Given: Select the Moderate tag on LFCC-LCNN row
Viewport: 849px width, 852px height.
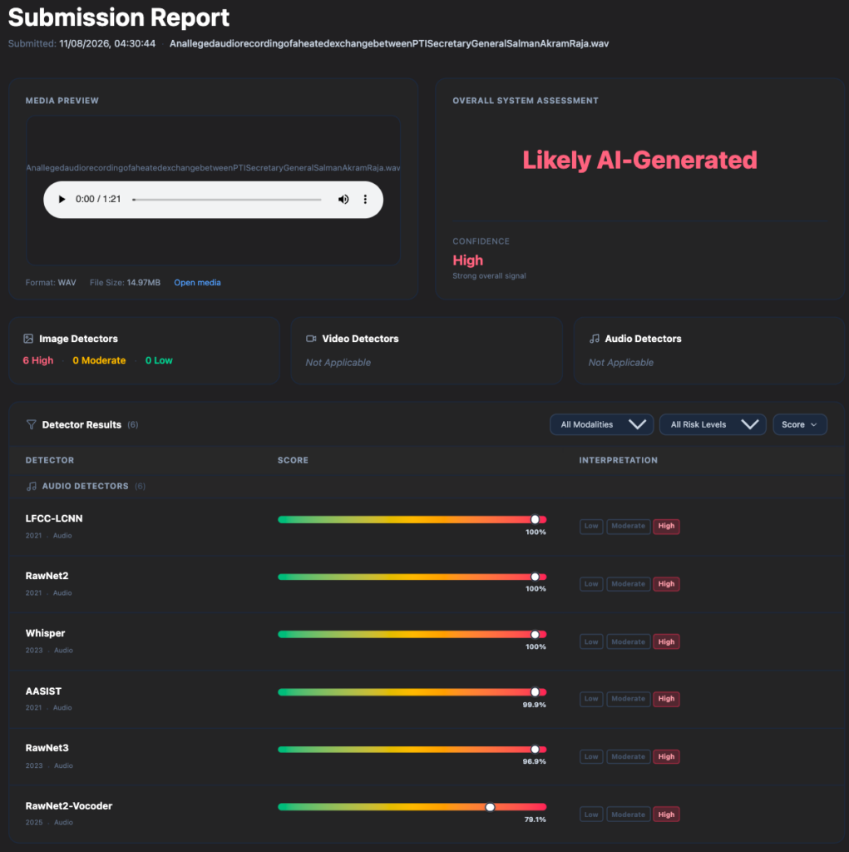Looking at the screenshot, I should pyautogui.click(x=628, y=526).
